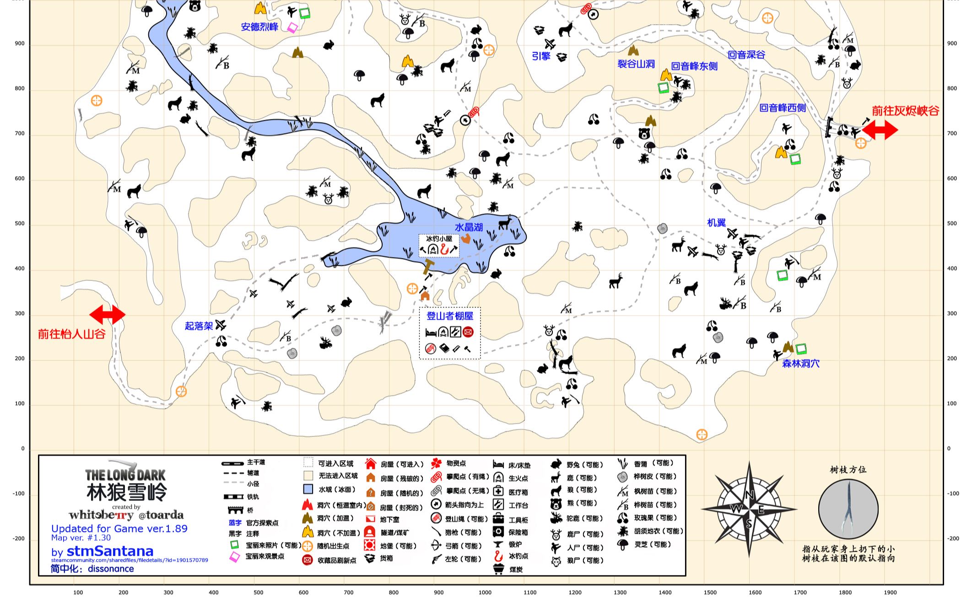Click the 林狼雪岭 map title
972x607 pixels.
(x=126, y=492)
